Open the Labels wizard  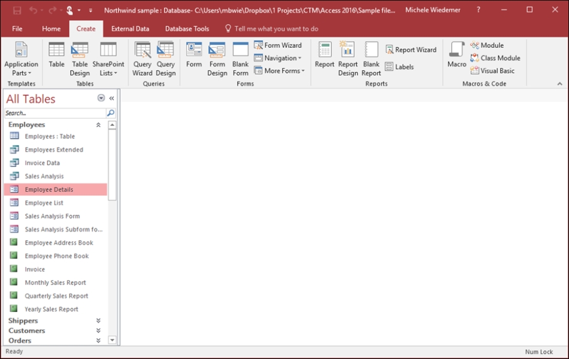pyautogui.click(x=399, y=67)
